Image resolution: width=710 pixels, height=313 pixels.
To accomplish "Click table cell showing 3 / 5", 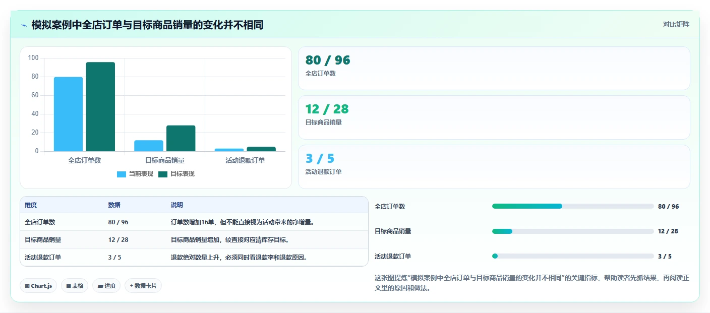I will tap(114, 258).
